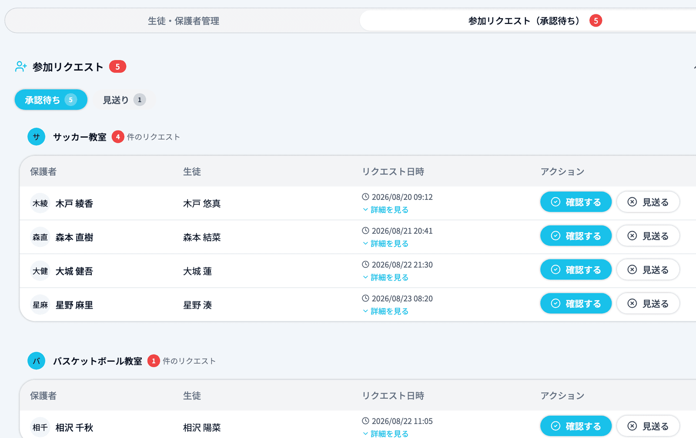
Task: Click the 木綾 avatar icon
Action: (40, 203)
